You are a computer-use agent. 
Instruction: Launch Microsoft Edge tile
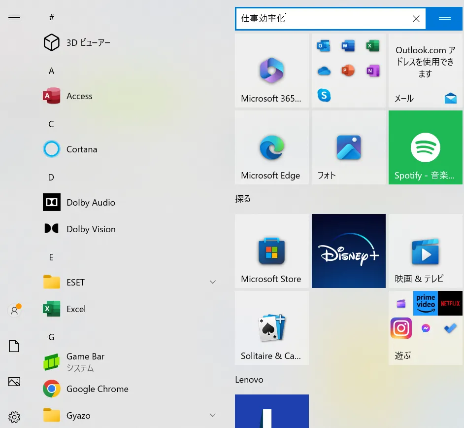pyautogui.click(x=272, y=147)
